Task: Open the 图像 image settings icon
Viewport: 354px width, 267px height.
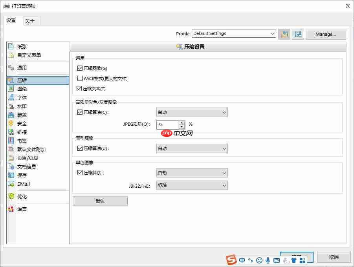Action: pos(11,89)
